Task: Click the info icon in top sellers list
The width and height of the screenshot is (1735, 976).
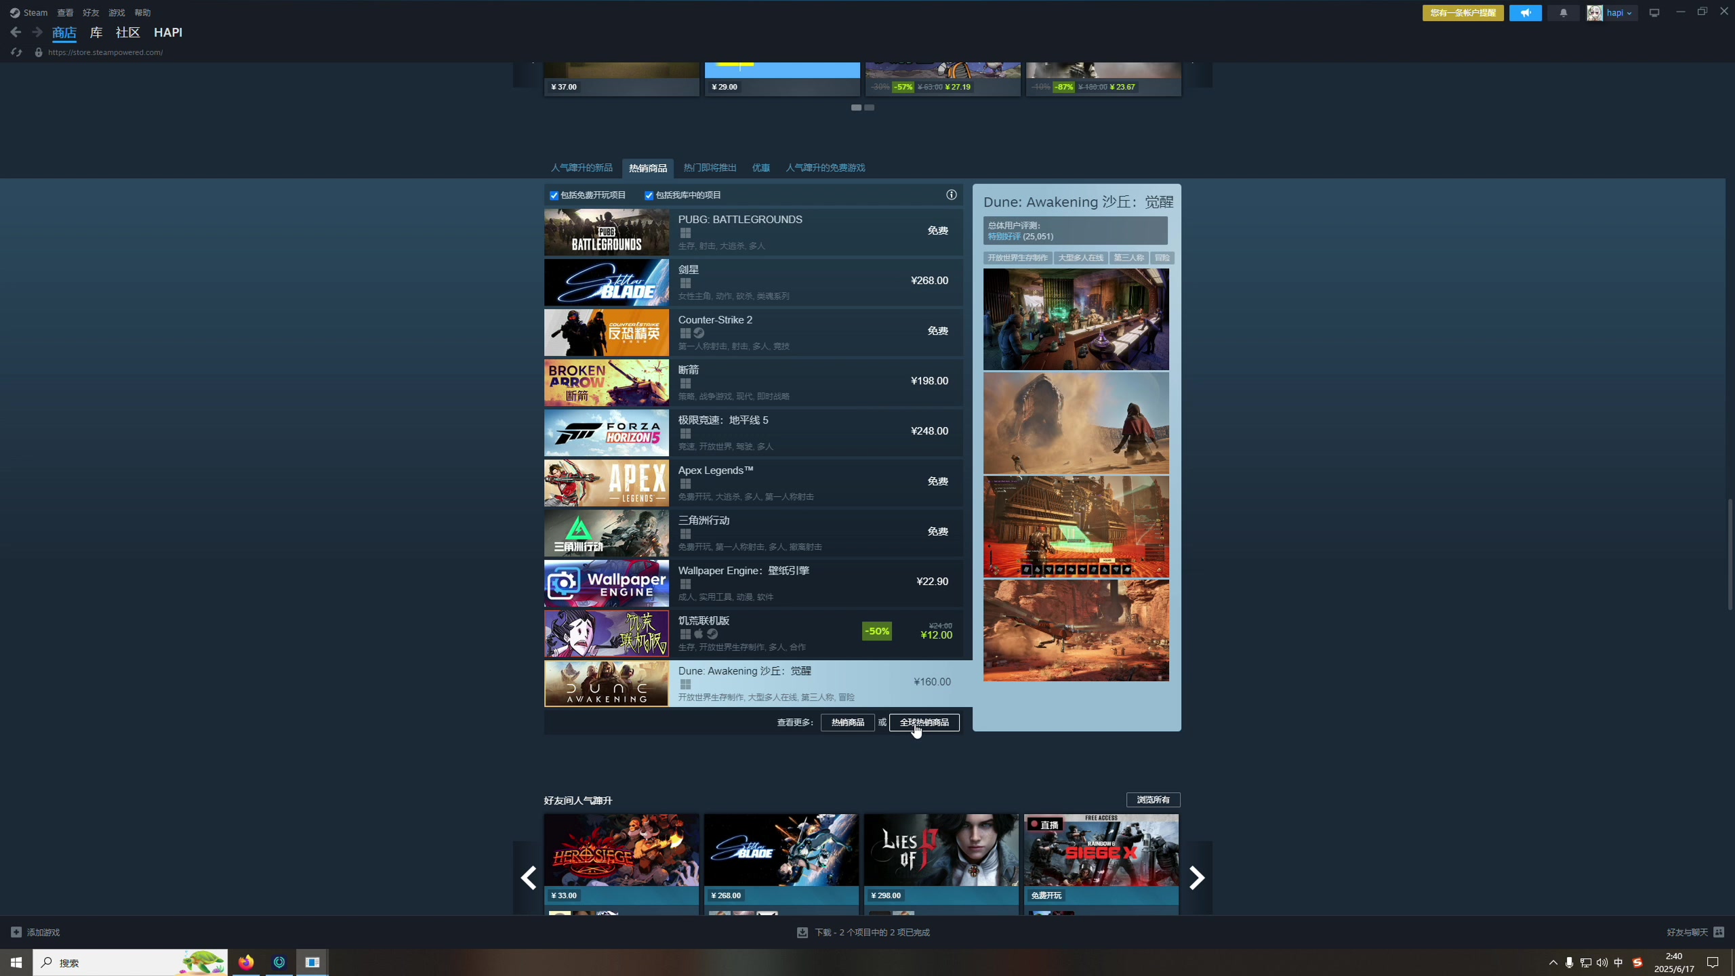Action: click(952, 195)
